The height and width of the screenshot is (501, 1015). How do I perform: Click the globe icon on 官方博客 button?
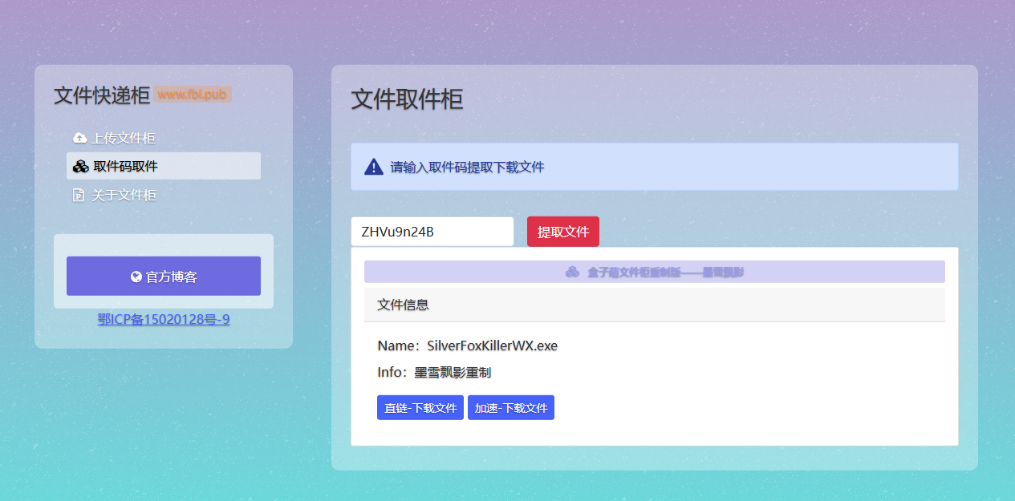click(x=136, y=277)
